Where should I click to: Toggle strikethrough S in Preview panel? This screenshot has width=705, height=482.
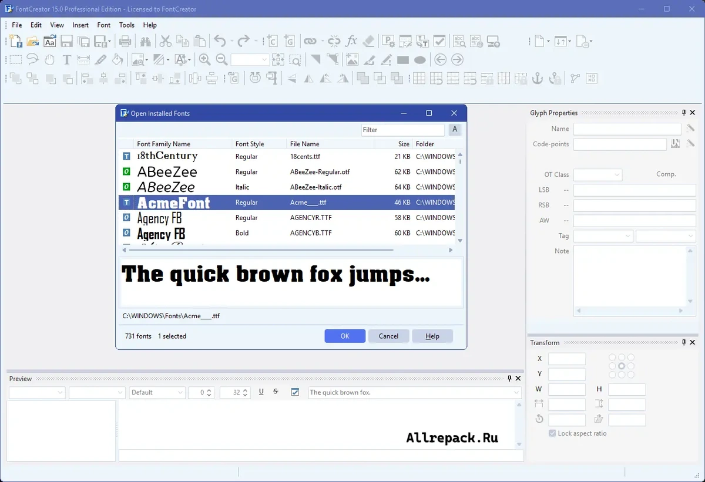(x=276, y=392)
